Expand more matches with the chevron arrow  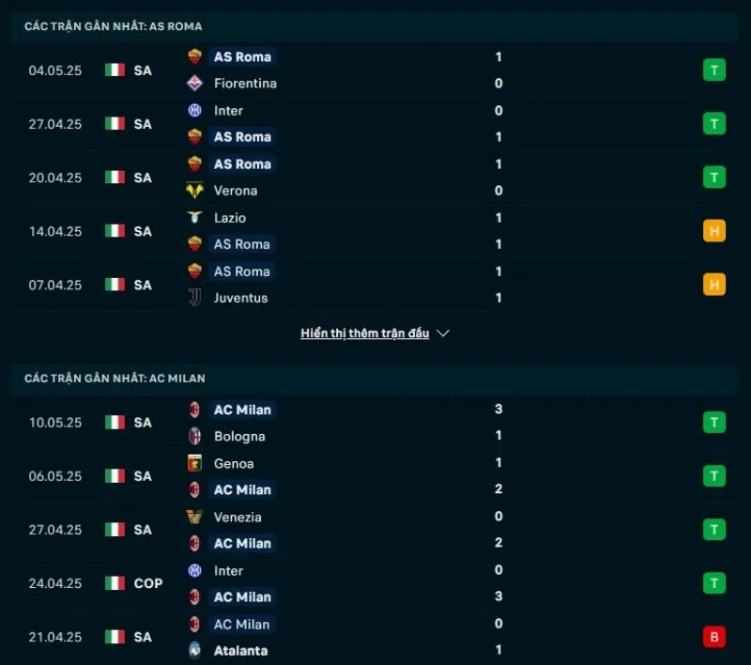[442, 332]
